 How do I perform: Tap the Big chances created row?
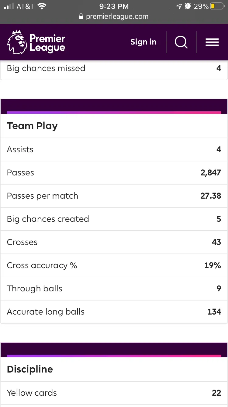114,219
